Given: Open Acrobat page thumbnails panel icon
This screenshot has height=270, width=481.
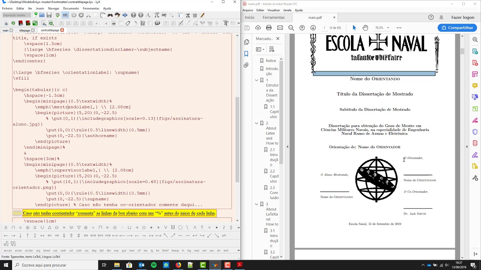Looking at the screenshot, I should point(247,42).
